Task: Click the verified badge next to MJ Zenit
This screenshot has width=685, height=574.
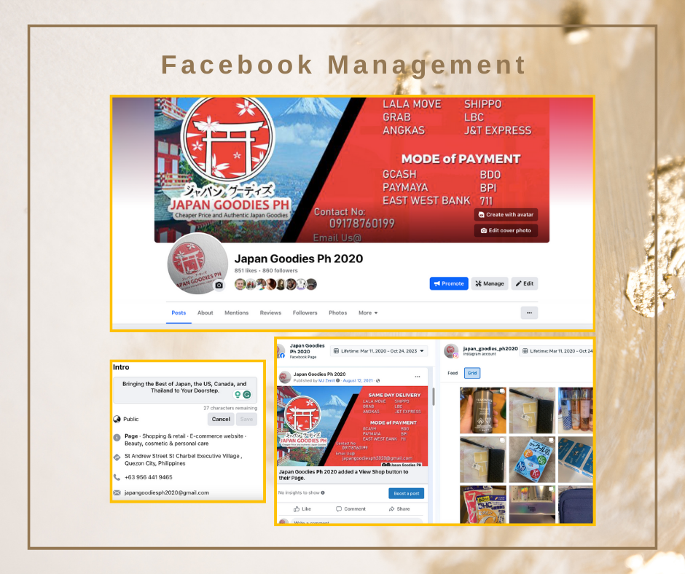Action: [x=337, y=380]
